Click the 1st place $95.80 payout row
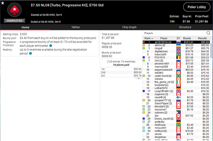 click(121, 69)
